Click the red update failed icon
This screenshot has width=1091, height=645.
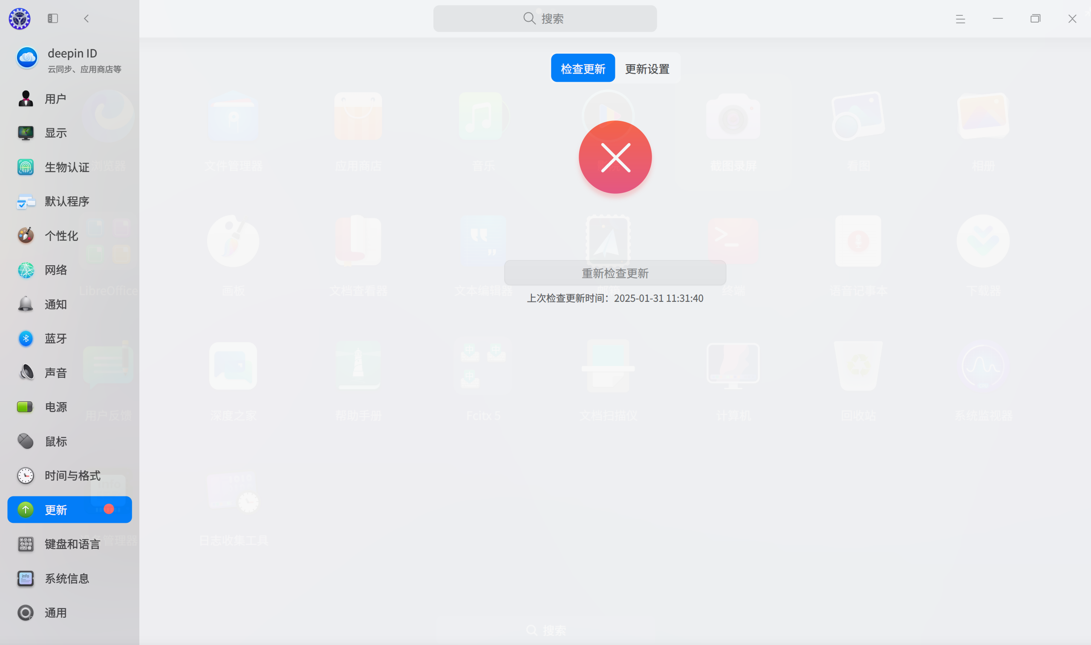point(615,158)
